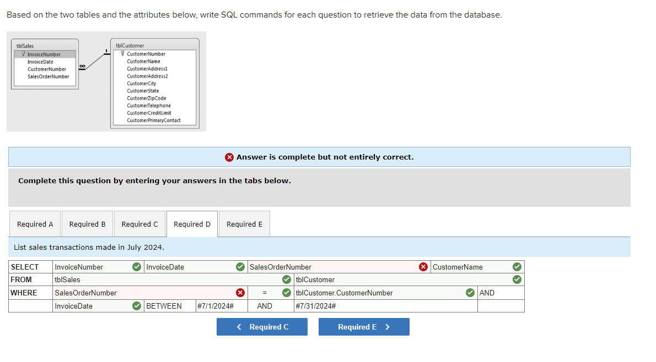The width and height of the screenshot is (656, 362).
Task: Click the FROM keyword cell
Action: pos(30,279)
